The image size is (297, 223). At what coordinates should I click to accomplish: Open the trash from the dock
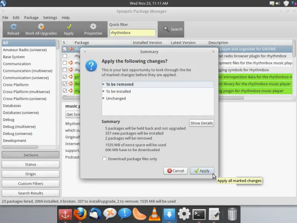coord(232,214)
